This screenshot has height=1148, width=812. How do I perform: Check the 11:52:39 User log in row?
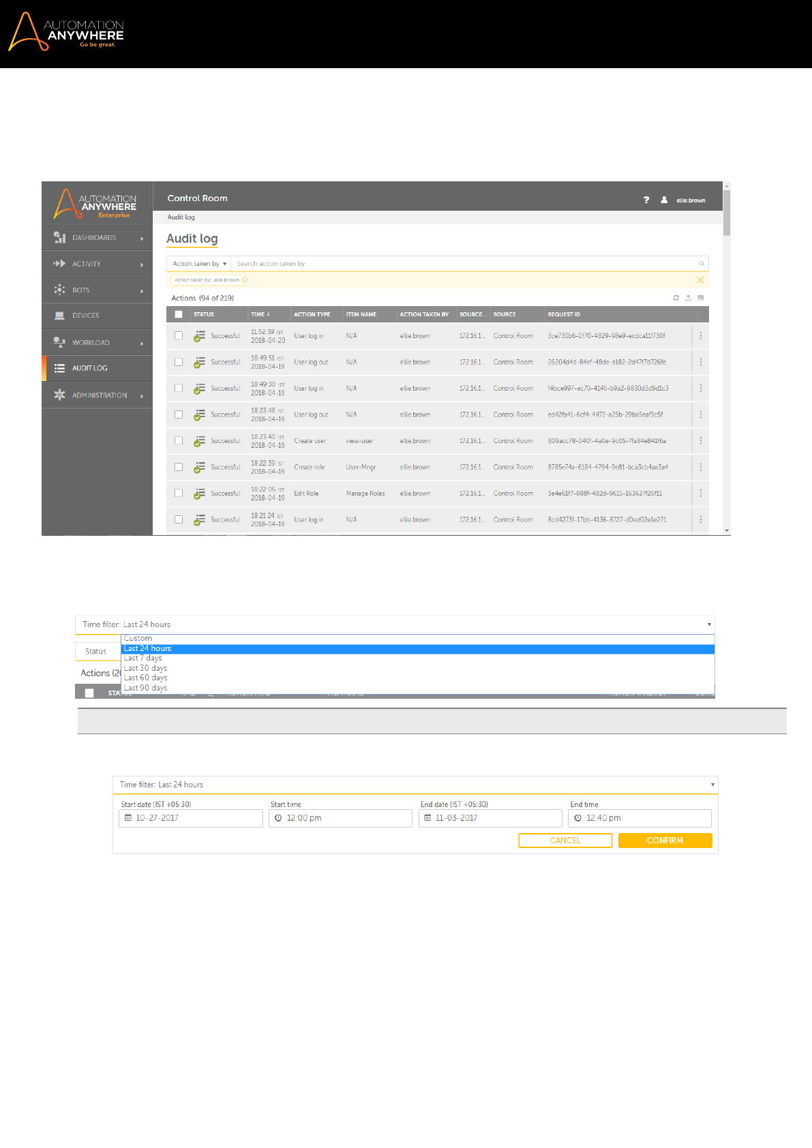pos(179,335)
